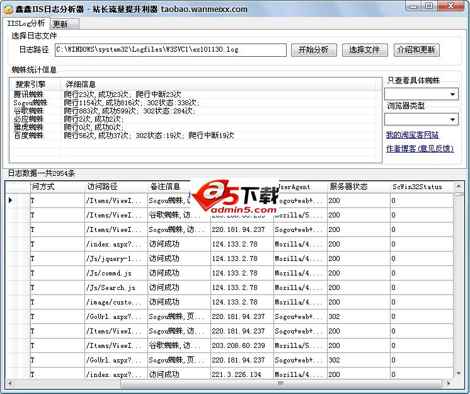Click the horizontal scrollbar thumb
This screenshot has width=470, height=394.
281,383
